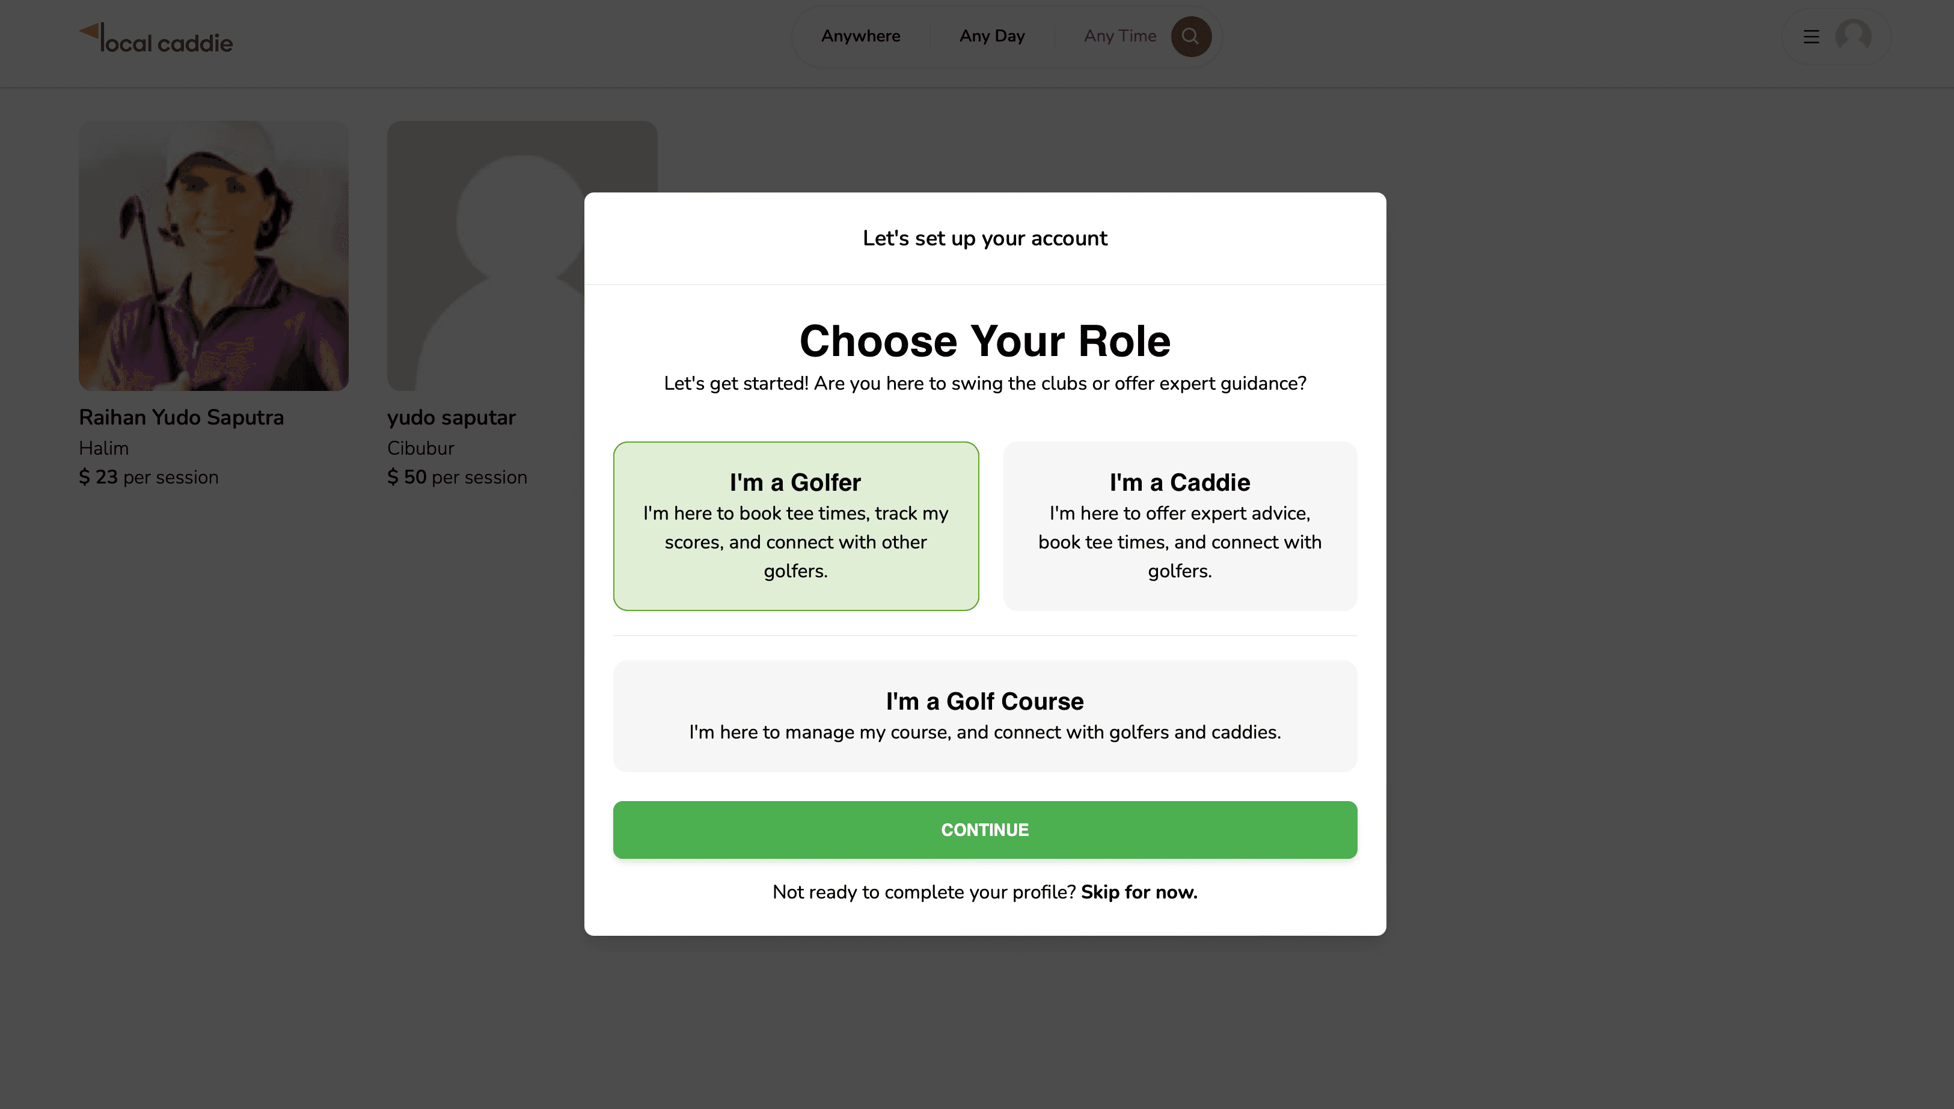This screenshot has height=1109, width=1954.
Task: Click the Raihan Yudo Saputra name
Action: pyautogui.click(x=181, y=417)
